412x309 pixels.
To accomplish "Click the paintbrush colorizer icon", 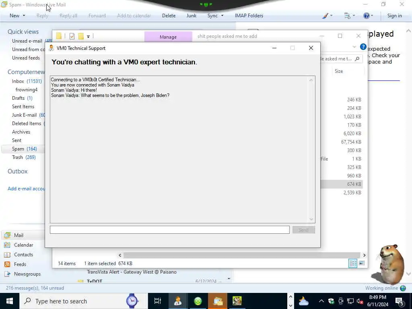I will [325, 16].
